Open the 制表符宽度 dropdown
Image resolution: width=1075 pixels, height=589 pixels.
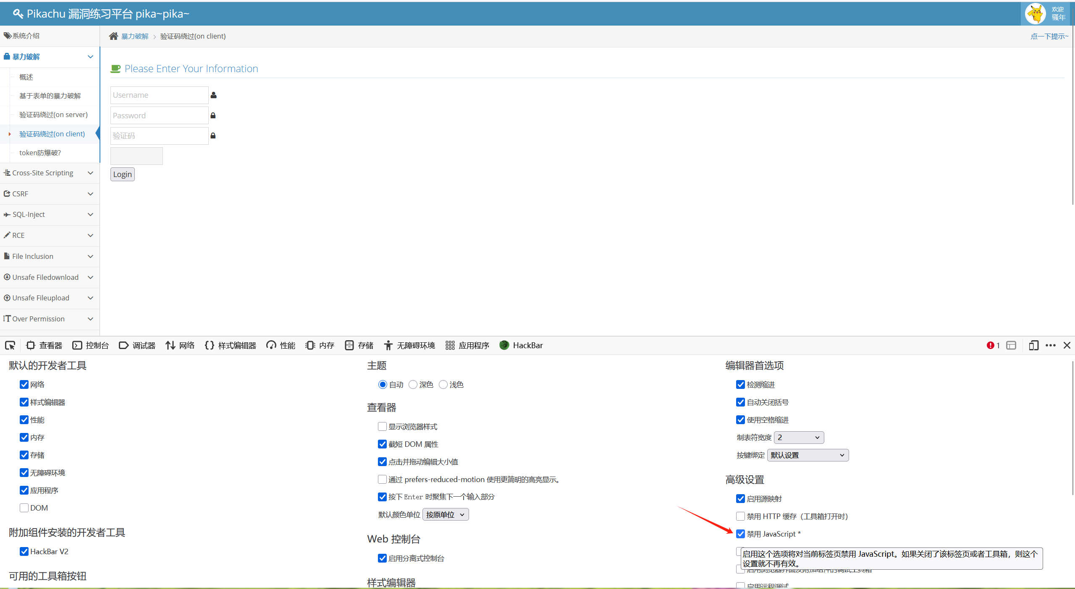pyautogui.click(x=798, y=438)
